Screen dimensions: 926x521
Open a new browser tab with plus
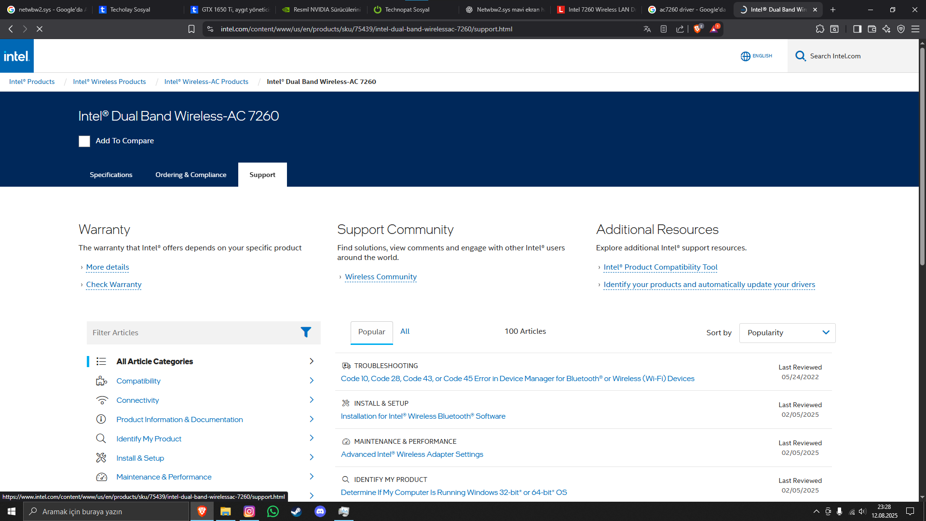833,10
